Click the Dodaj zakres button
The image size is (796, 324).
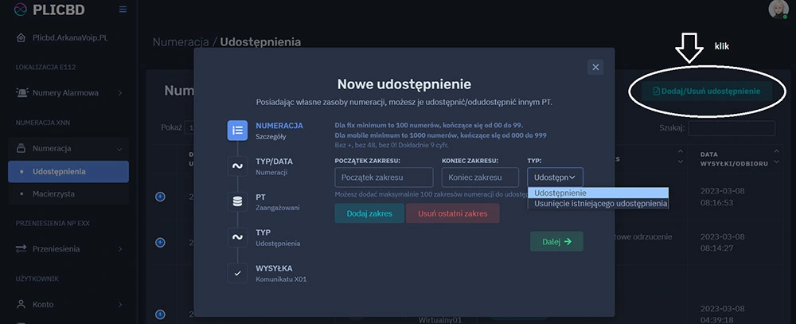(369, 213)
